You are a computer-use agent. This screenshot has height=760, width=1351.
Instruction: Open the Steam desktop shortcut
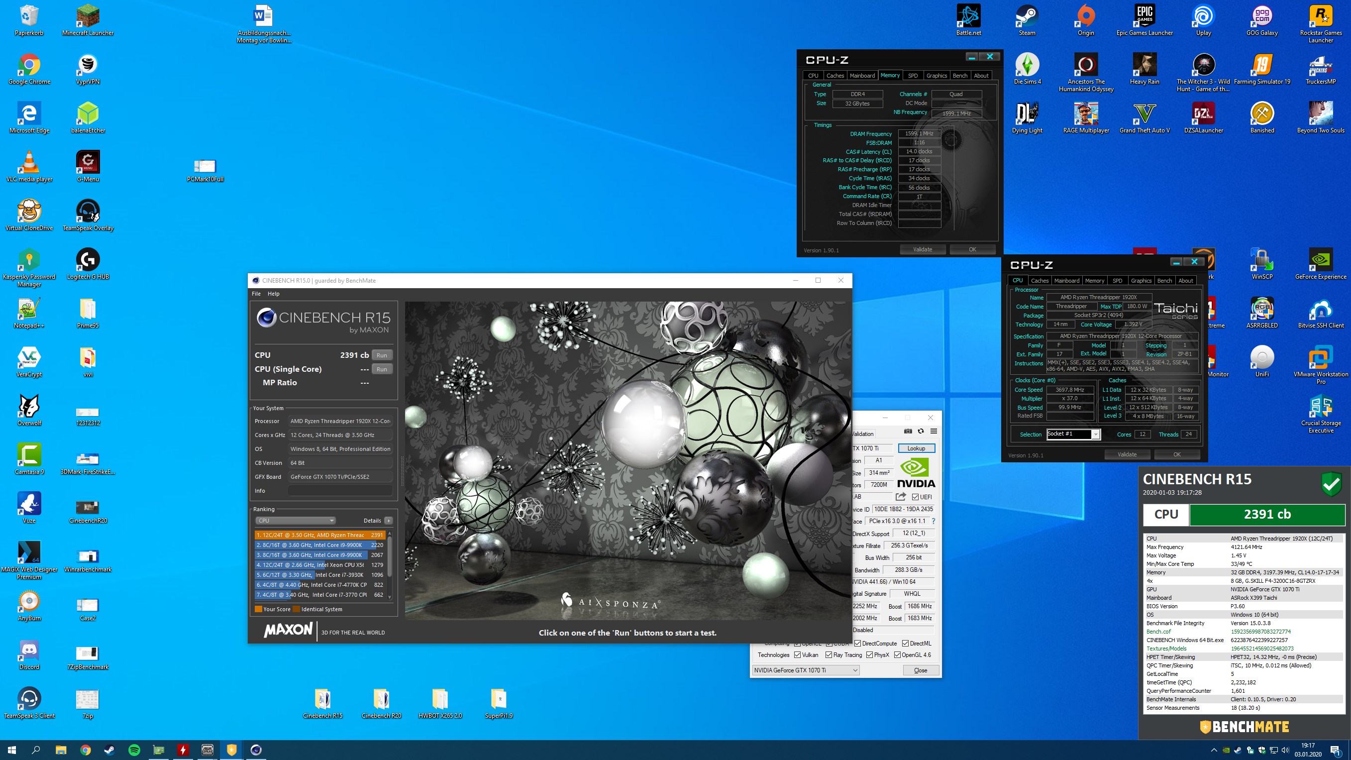pyautogui.click(x=1027, y=20)
